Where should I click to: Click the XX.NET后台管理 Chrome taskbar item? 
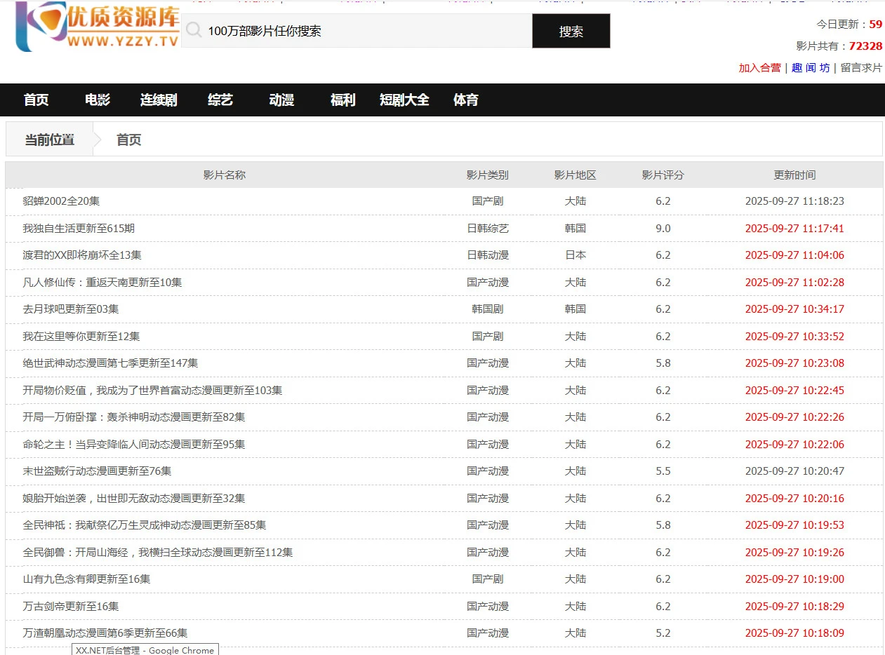[x=144, y=650]
